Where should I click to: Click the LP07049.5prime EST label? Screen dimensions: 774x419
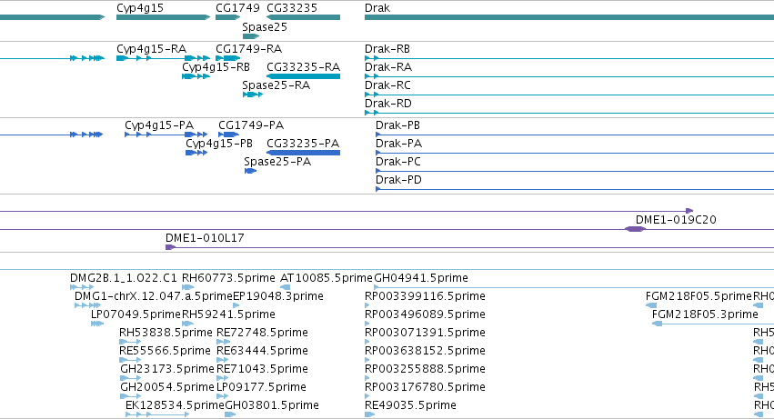136,314
